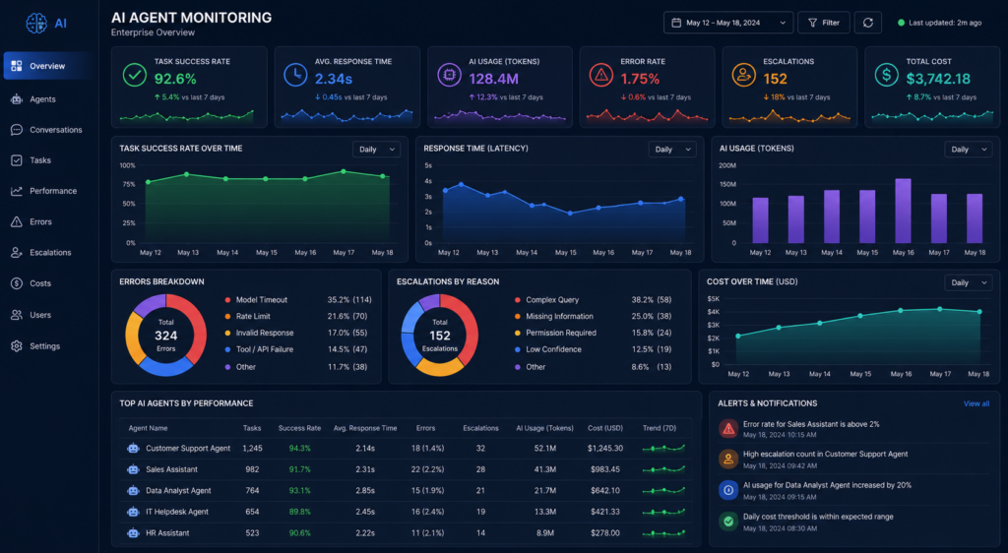The image size is (1008, 553).
Task: Open the View all alerts link
Action: click(976, 403)
